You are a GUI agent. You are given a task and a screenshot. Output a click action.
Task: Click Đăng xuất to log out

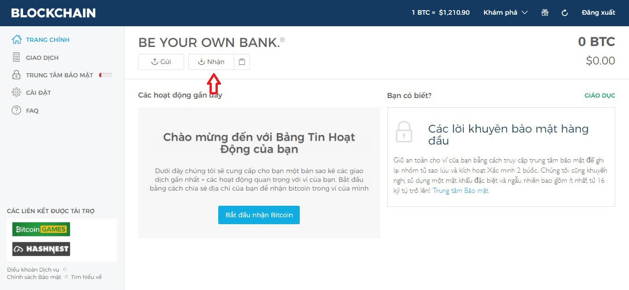click(x=598, y=12)
